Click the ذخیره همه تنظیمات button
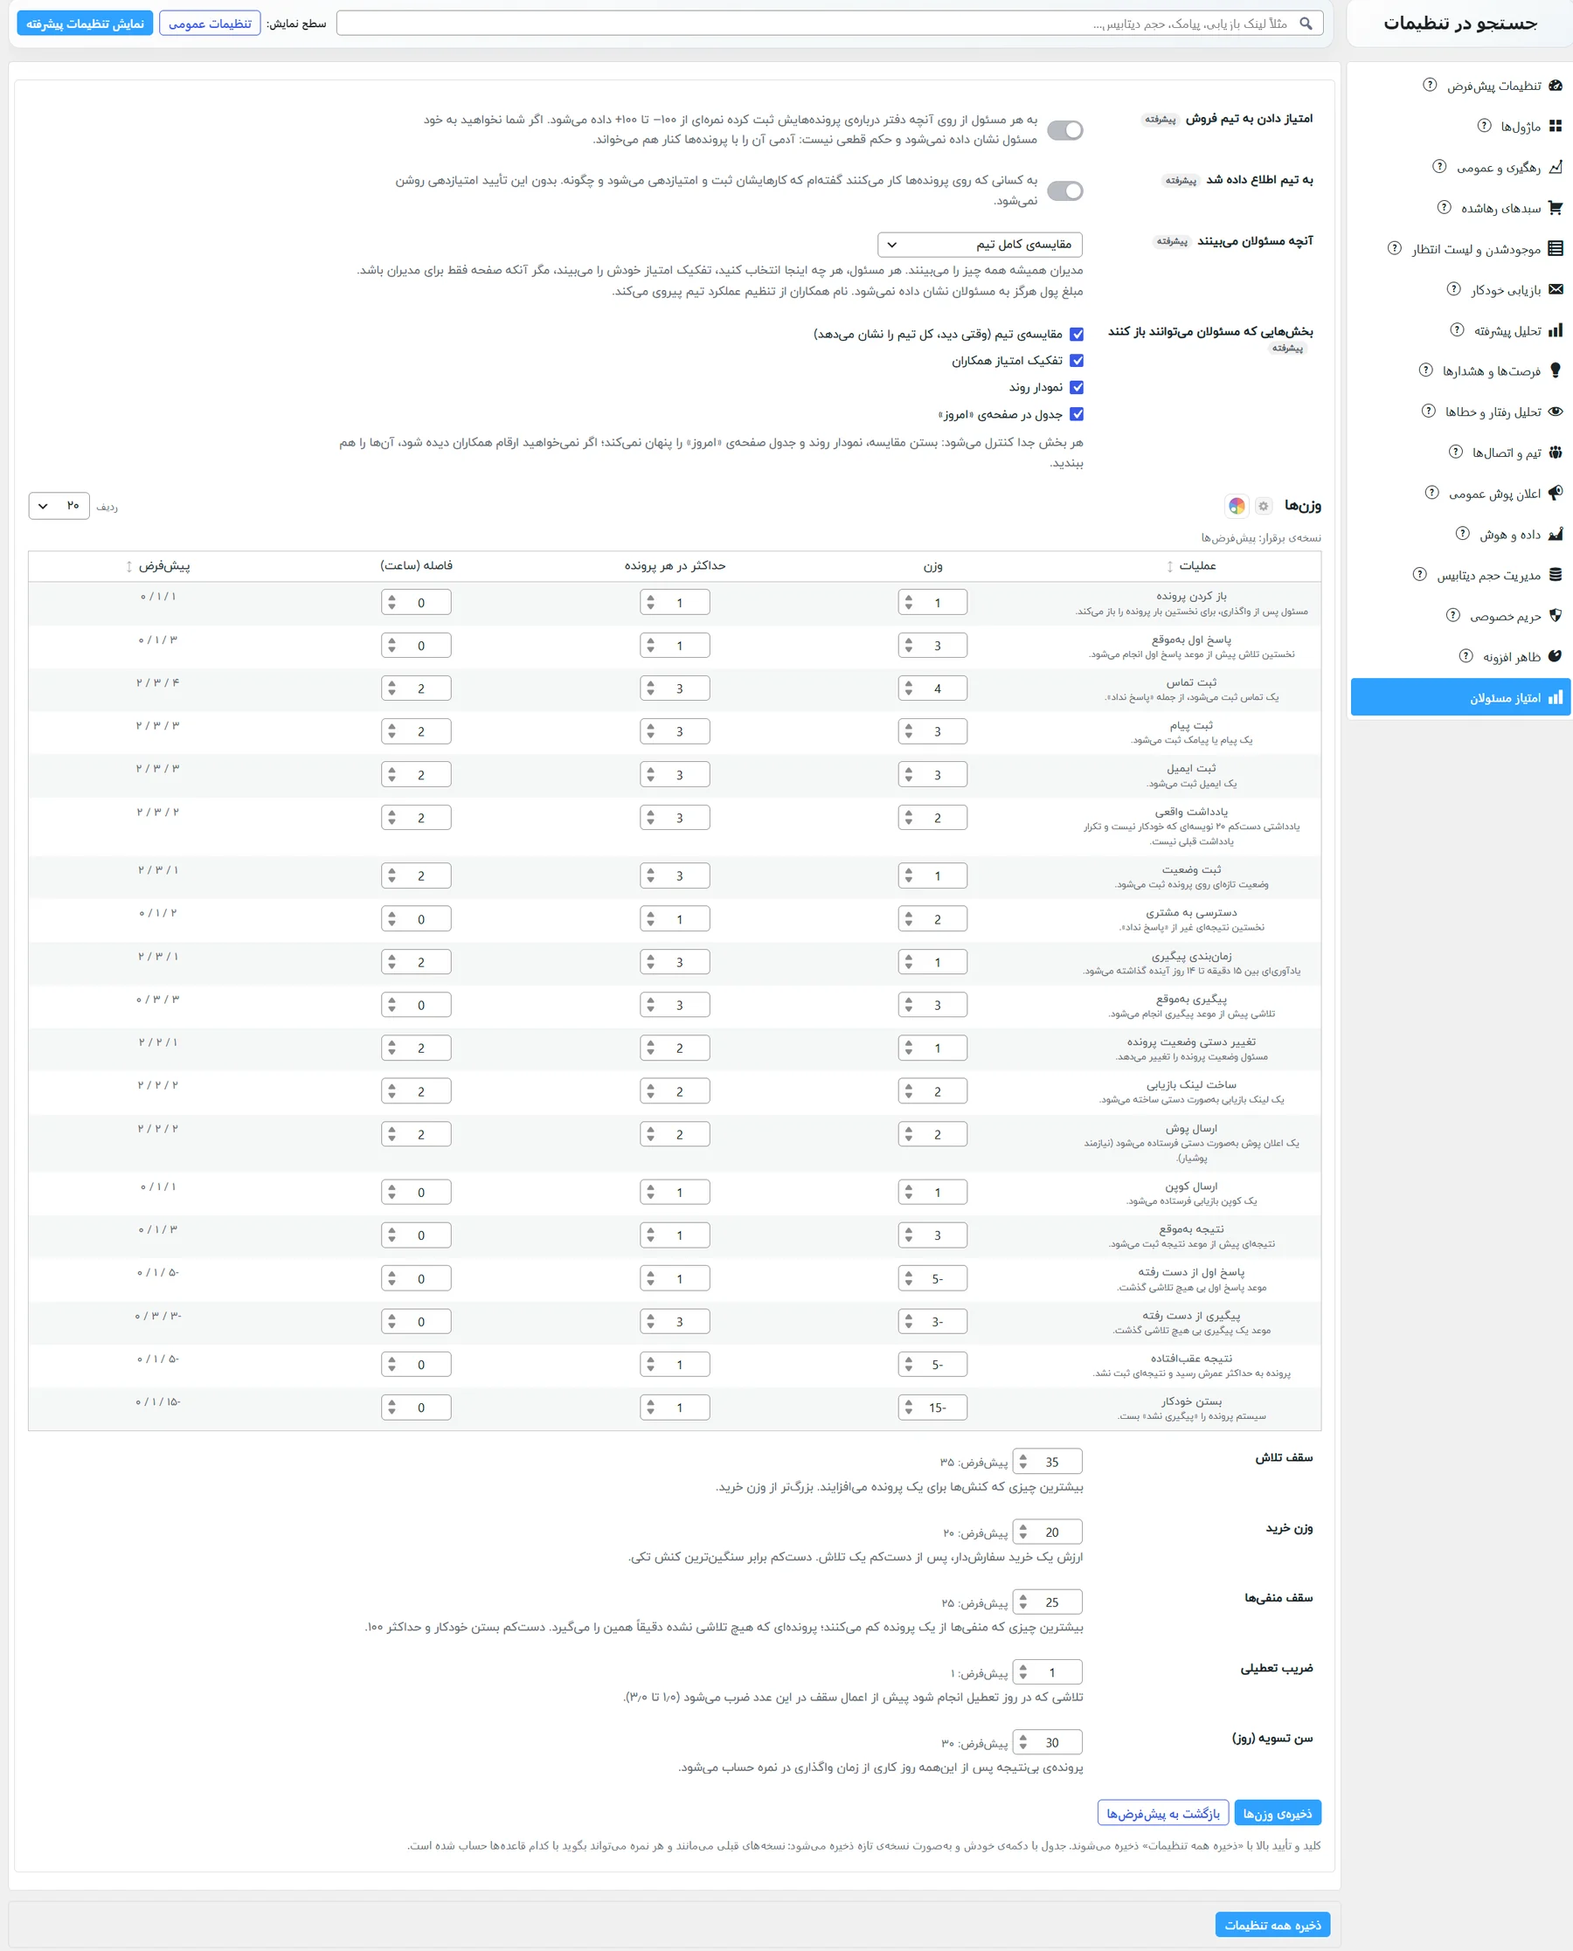1573x1951 pixels. pos(1272,1925)
